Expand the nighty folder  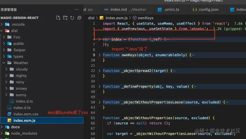click(6, 75)
